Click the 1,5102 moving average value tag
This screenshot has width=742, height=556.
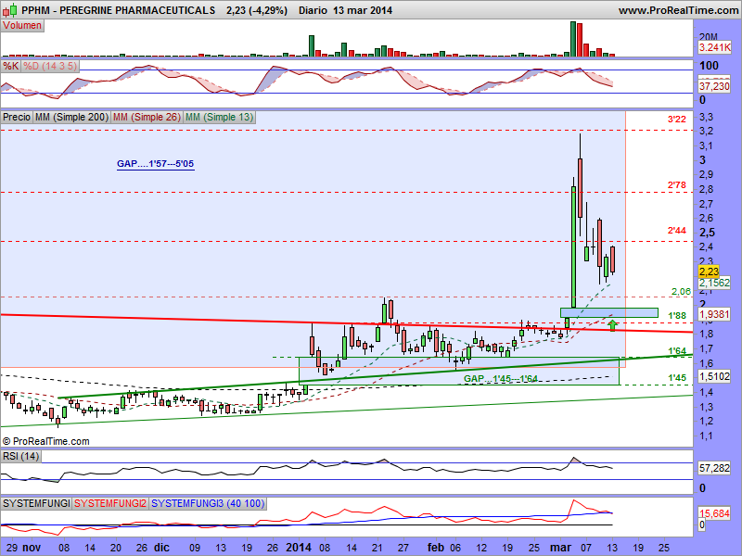point(714,376)
